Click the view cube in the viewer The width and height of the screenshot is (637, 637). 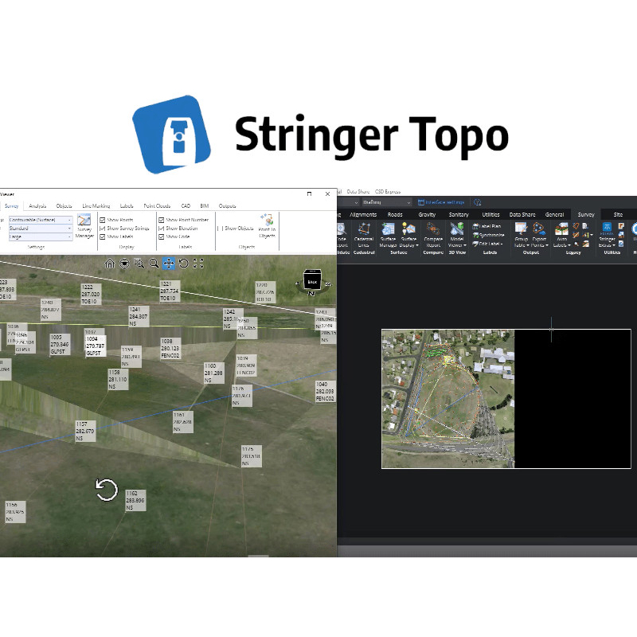click(x=312, y=281)
